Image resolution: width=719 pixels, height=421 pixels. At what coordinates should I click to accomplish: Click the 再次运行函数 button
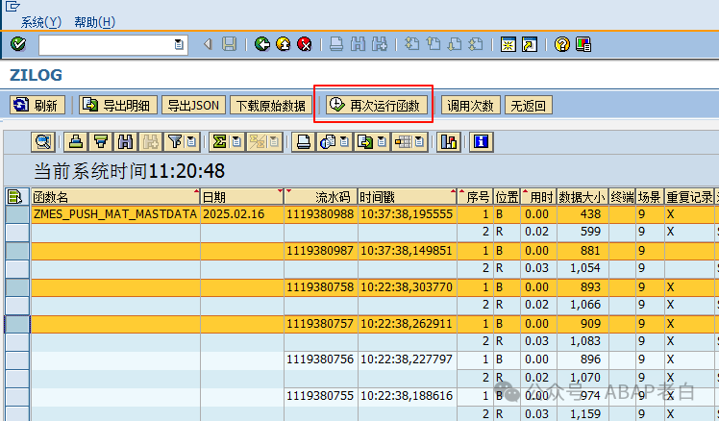point(376,105)
